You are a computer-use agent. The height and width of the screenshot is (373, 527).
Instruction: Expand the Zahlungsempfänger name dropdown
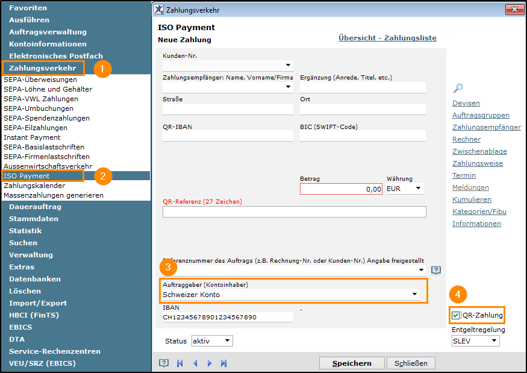point(288,87)
